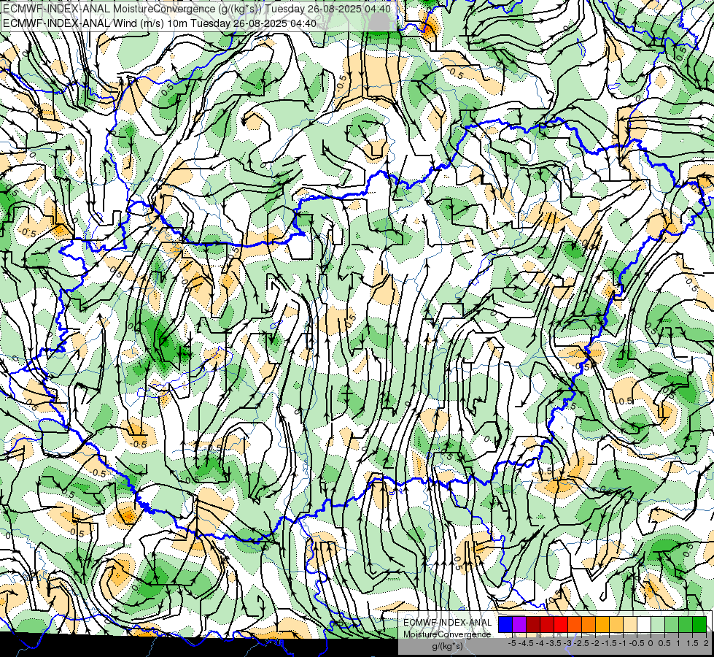The width and height of the screenshot is (714, 657).
Task: Click the MoistureConvergence title line at top
Action: coord(196,9)
